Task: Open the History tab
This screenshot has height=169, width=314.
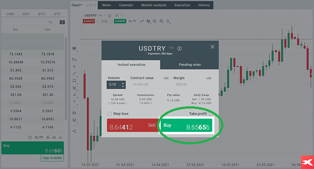Action: 204,5
